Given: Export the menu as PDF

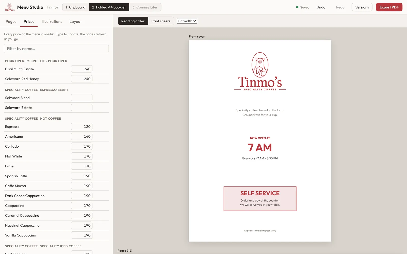Looking at the screenshot, I should (x=389, y=7).
